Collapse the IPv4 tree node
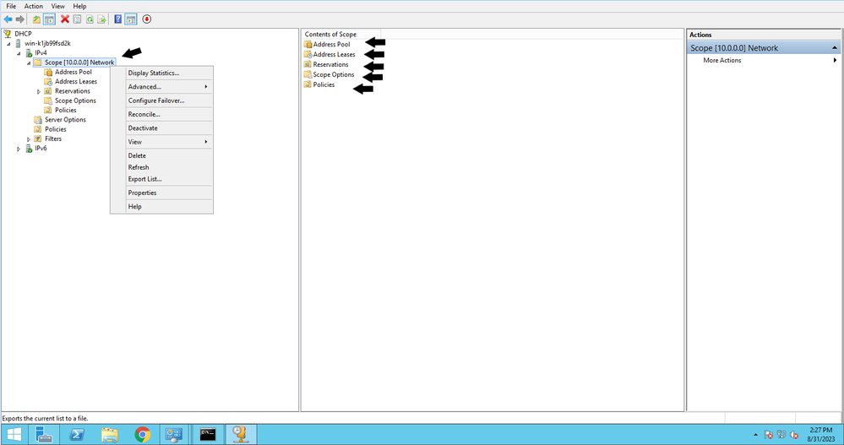The width and height of the screenshot is (844, 445). point(19,53)
